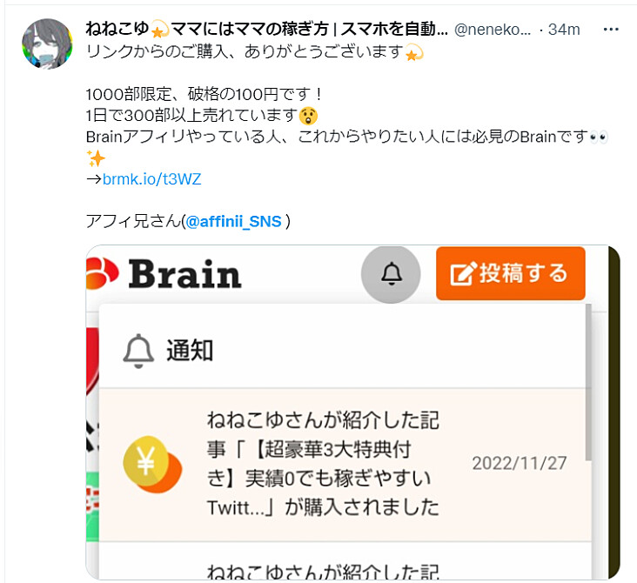Image resolution: width=637 pixels, height=583 pixels.
Task: Open the tweet's three-dot more menu
Action: [x=611, y=30]
